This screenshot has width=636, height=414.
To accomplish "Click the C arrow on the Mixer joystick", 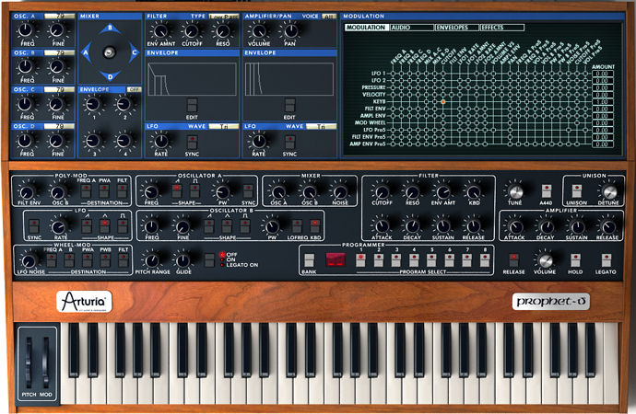I will click(134, 52).
